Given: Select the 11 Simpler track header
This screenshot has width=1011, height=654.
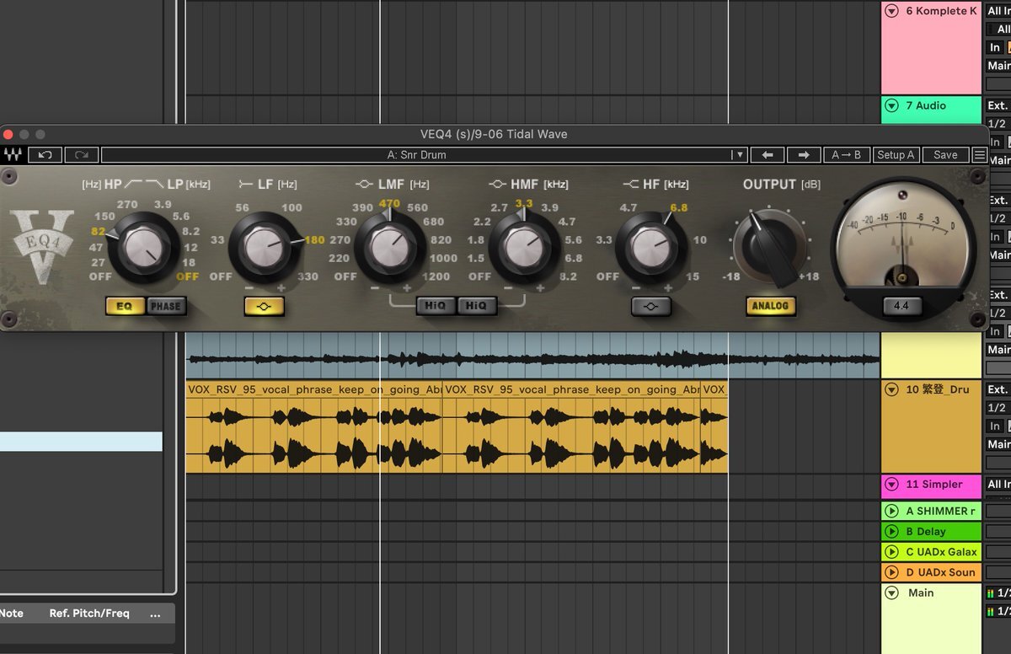Looking at the screenshot, I should 932,486.
